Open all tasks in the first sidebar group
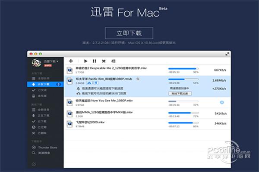The image size is (259, 172). click(x=41, y=78)
